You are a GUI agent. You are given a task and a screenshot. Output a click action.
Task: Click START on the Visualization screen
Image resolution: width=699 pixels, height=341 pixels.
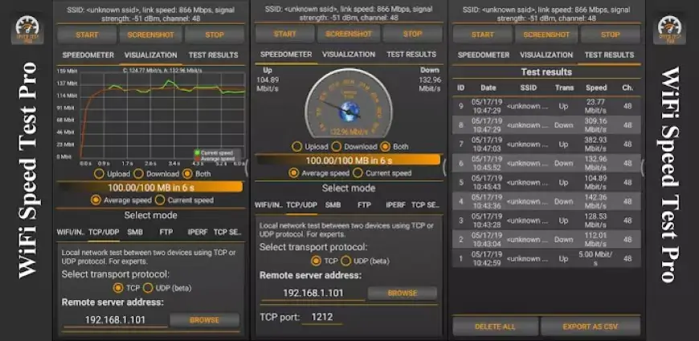pyautogui.click(x=87, y=35)
